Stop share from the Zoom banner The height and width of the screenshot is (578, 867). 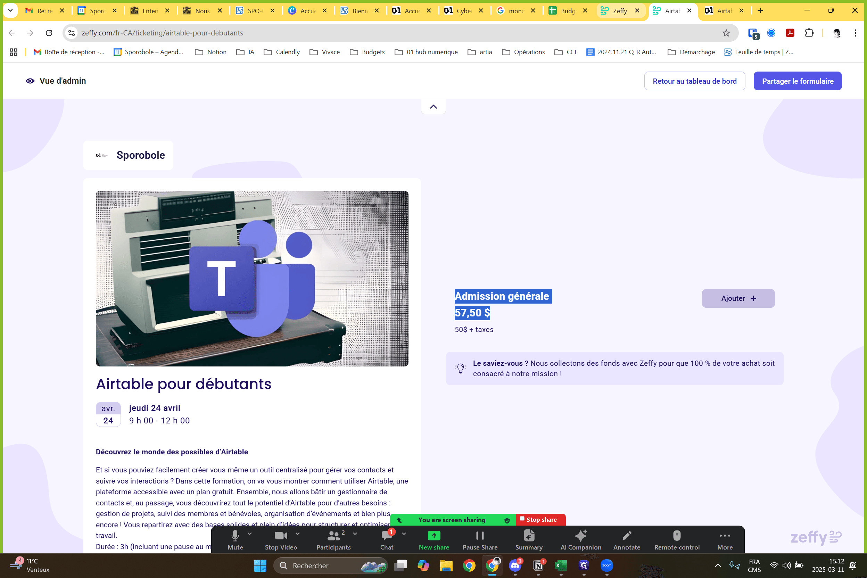coord(540,520)
